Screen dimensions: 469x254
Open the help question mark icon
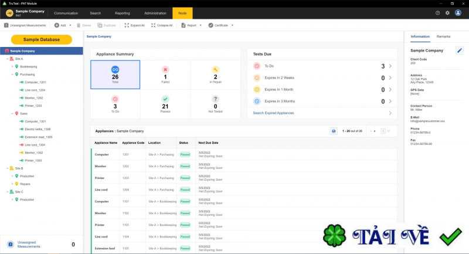click(437, 12)
